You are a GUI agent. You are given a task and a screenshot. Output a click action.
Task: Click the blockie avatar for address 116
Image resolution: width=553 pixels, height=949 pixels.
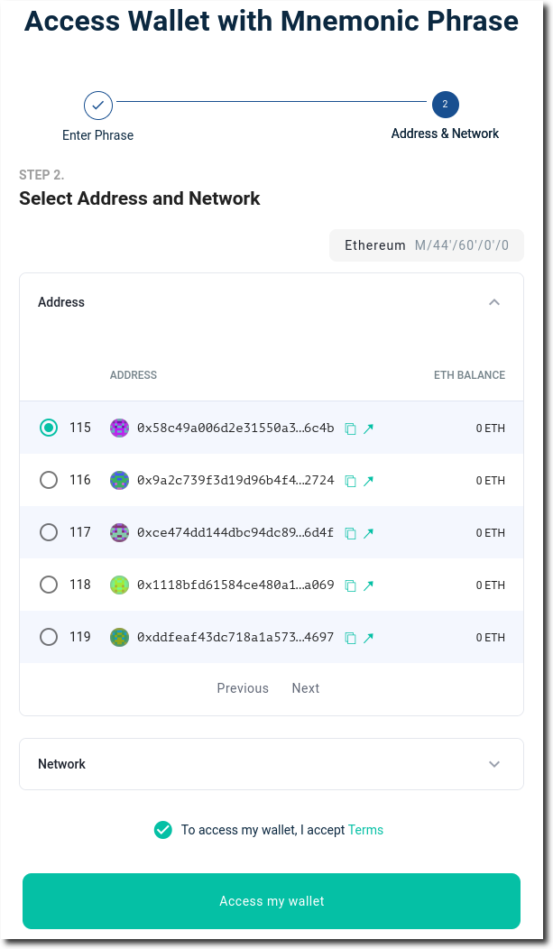click(119, 481)
